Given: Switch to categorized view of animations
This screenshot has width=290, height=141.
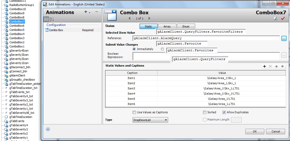Looking at the screenshot, I should [46, 19].
